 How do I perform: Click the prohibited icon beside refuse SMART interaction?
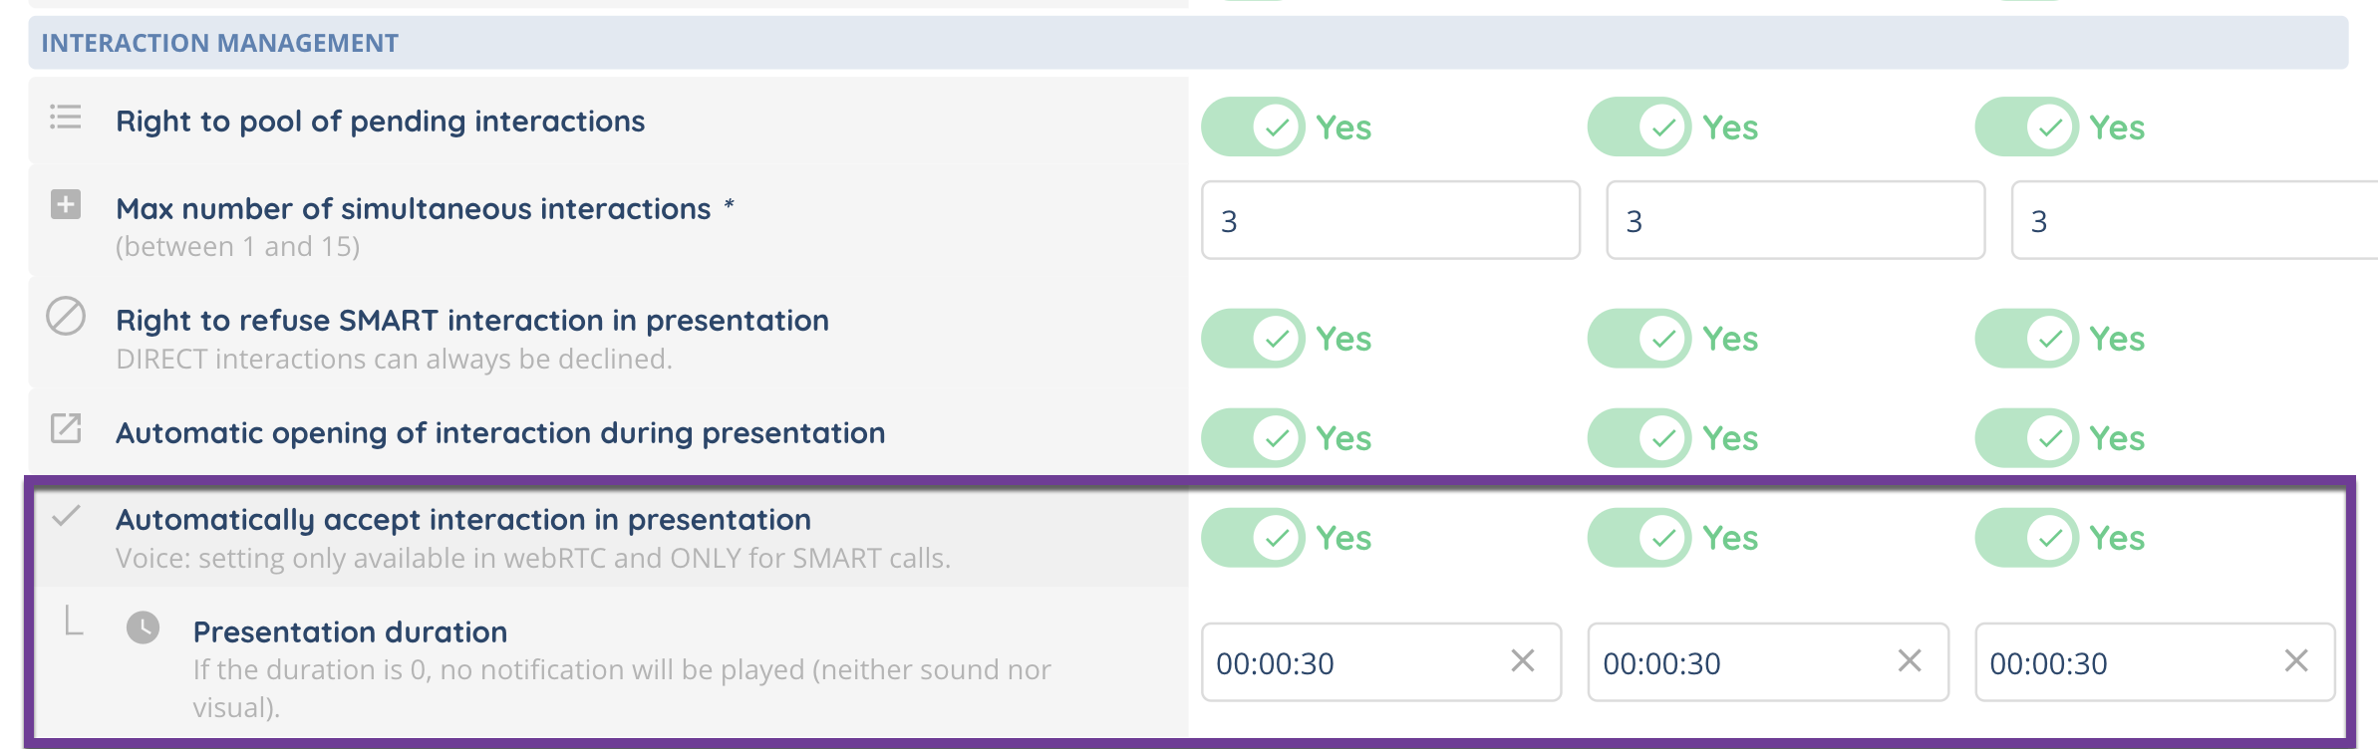pos(66,317)
